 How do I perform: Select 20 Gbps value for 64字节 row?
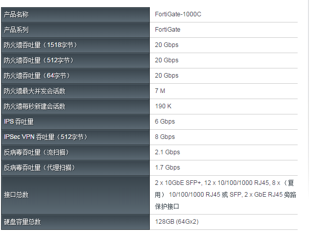pos(167,76)
